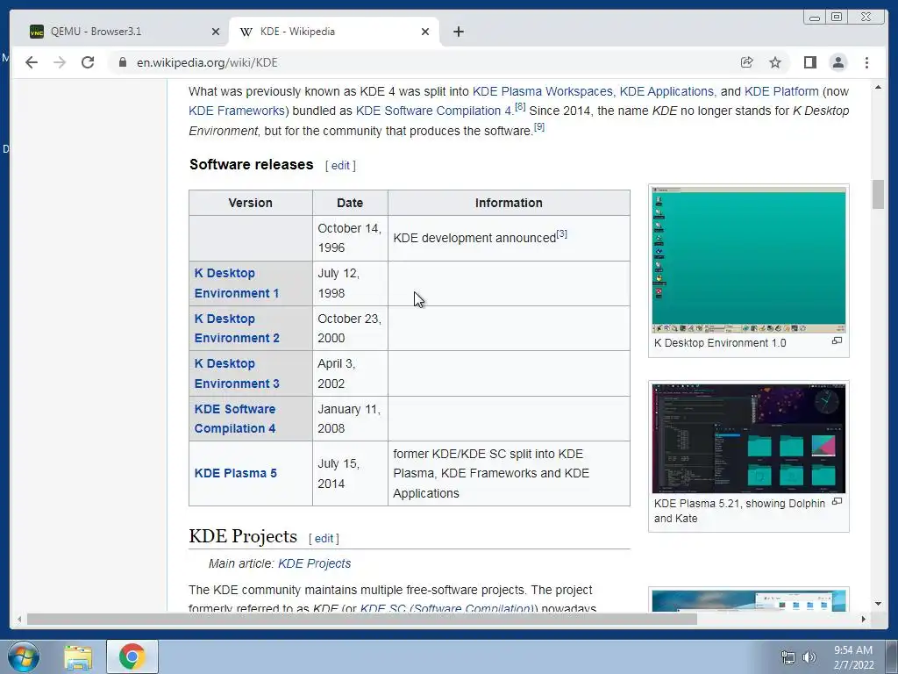Image resolution: width=898 pixels, height=674 pixels.
Task: Open the network tray icon
Action: (x=788, y=657)
